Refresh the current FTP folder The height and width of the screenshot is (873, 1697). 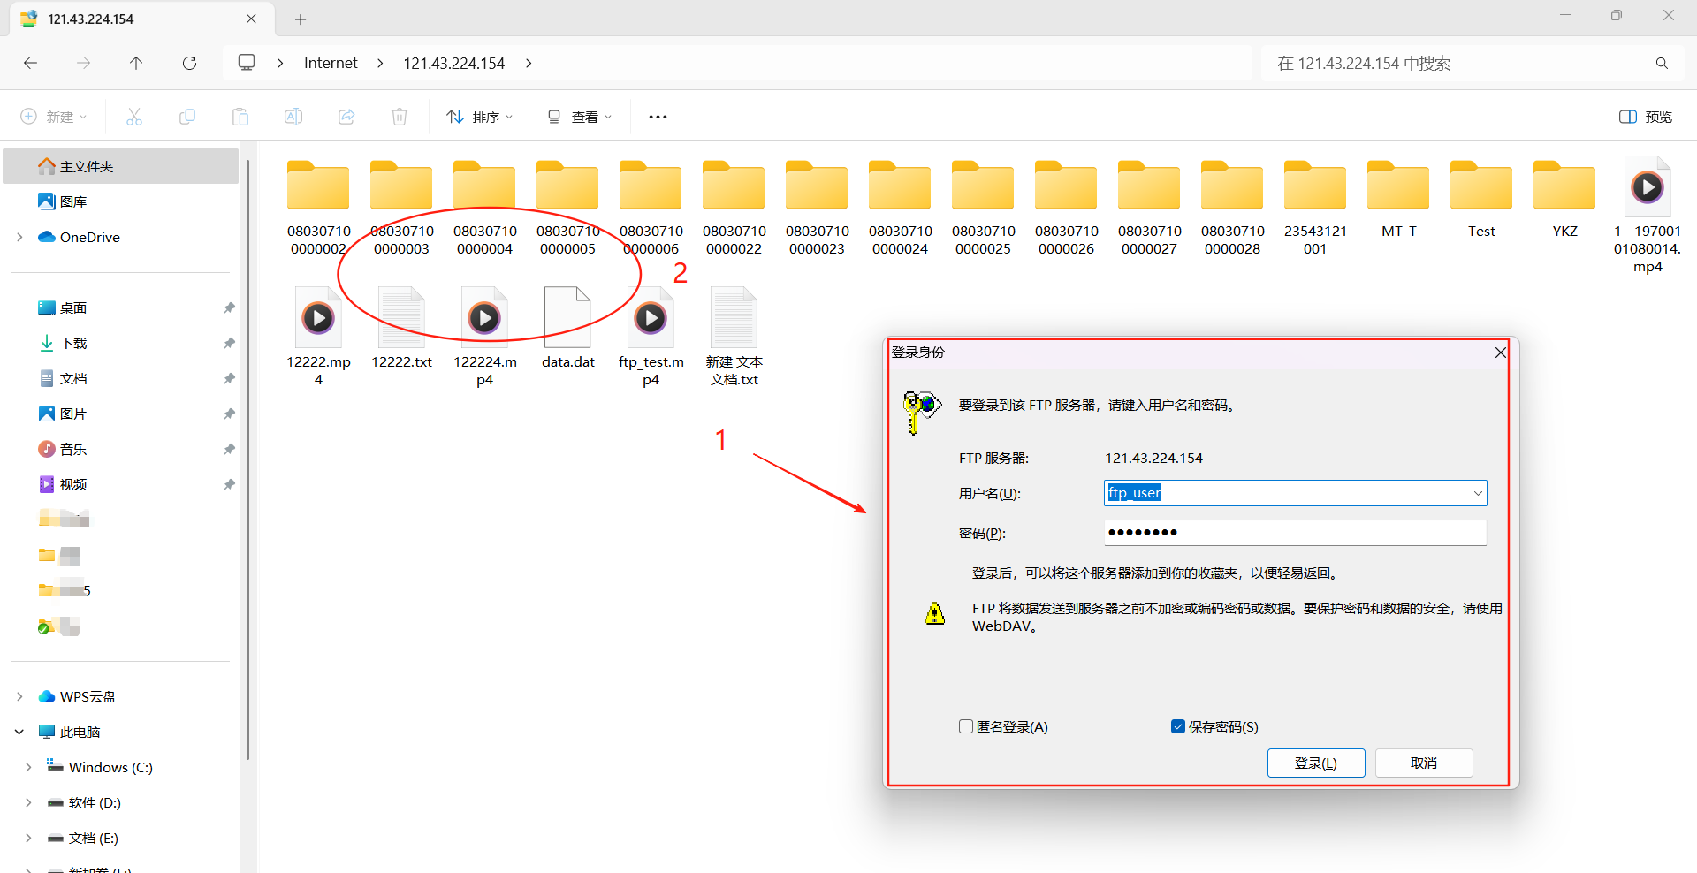click(189, 63)
